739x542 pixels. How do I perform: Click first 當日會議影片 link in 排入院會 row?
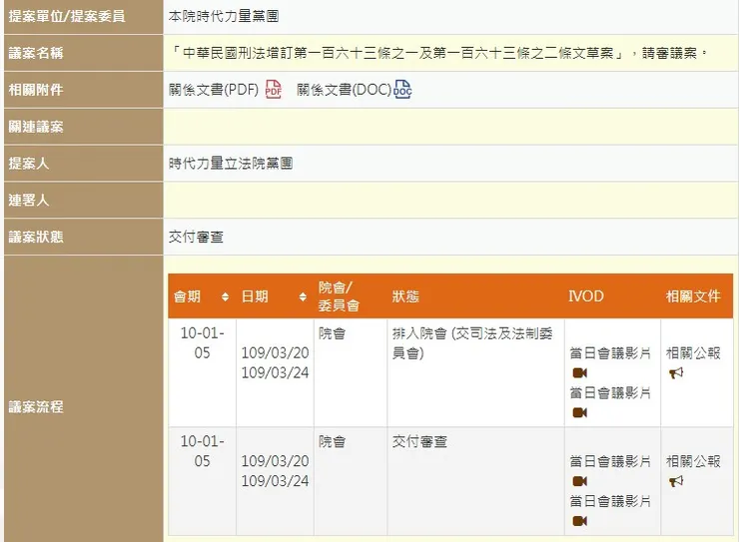(610, 353)
